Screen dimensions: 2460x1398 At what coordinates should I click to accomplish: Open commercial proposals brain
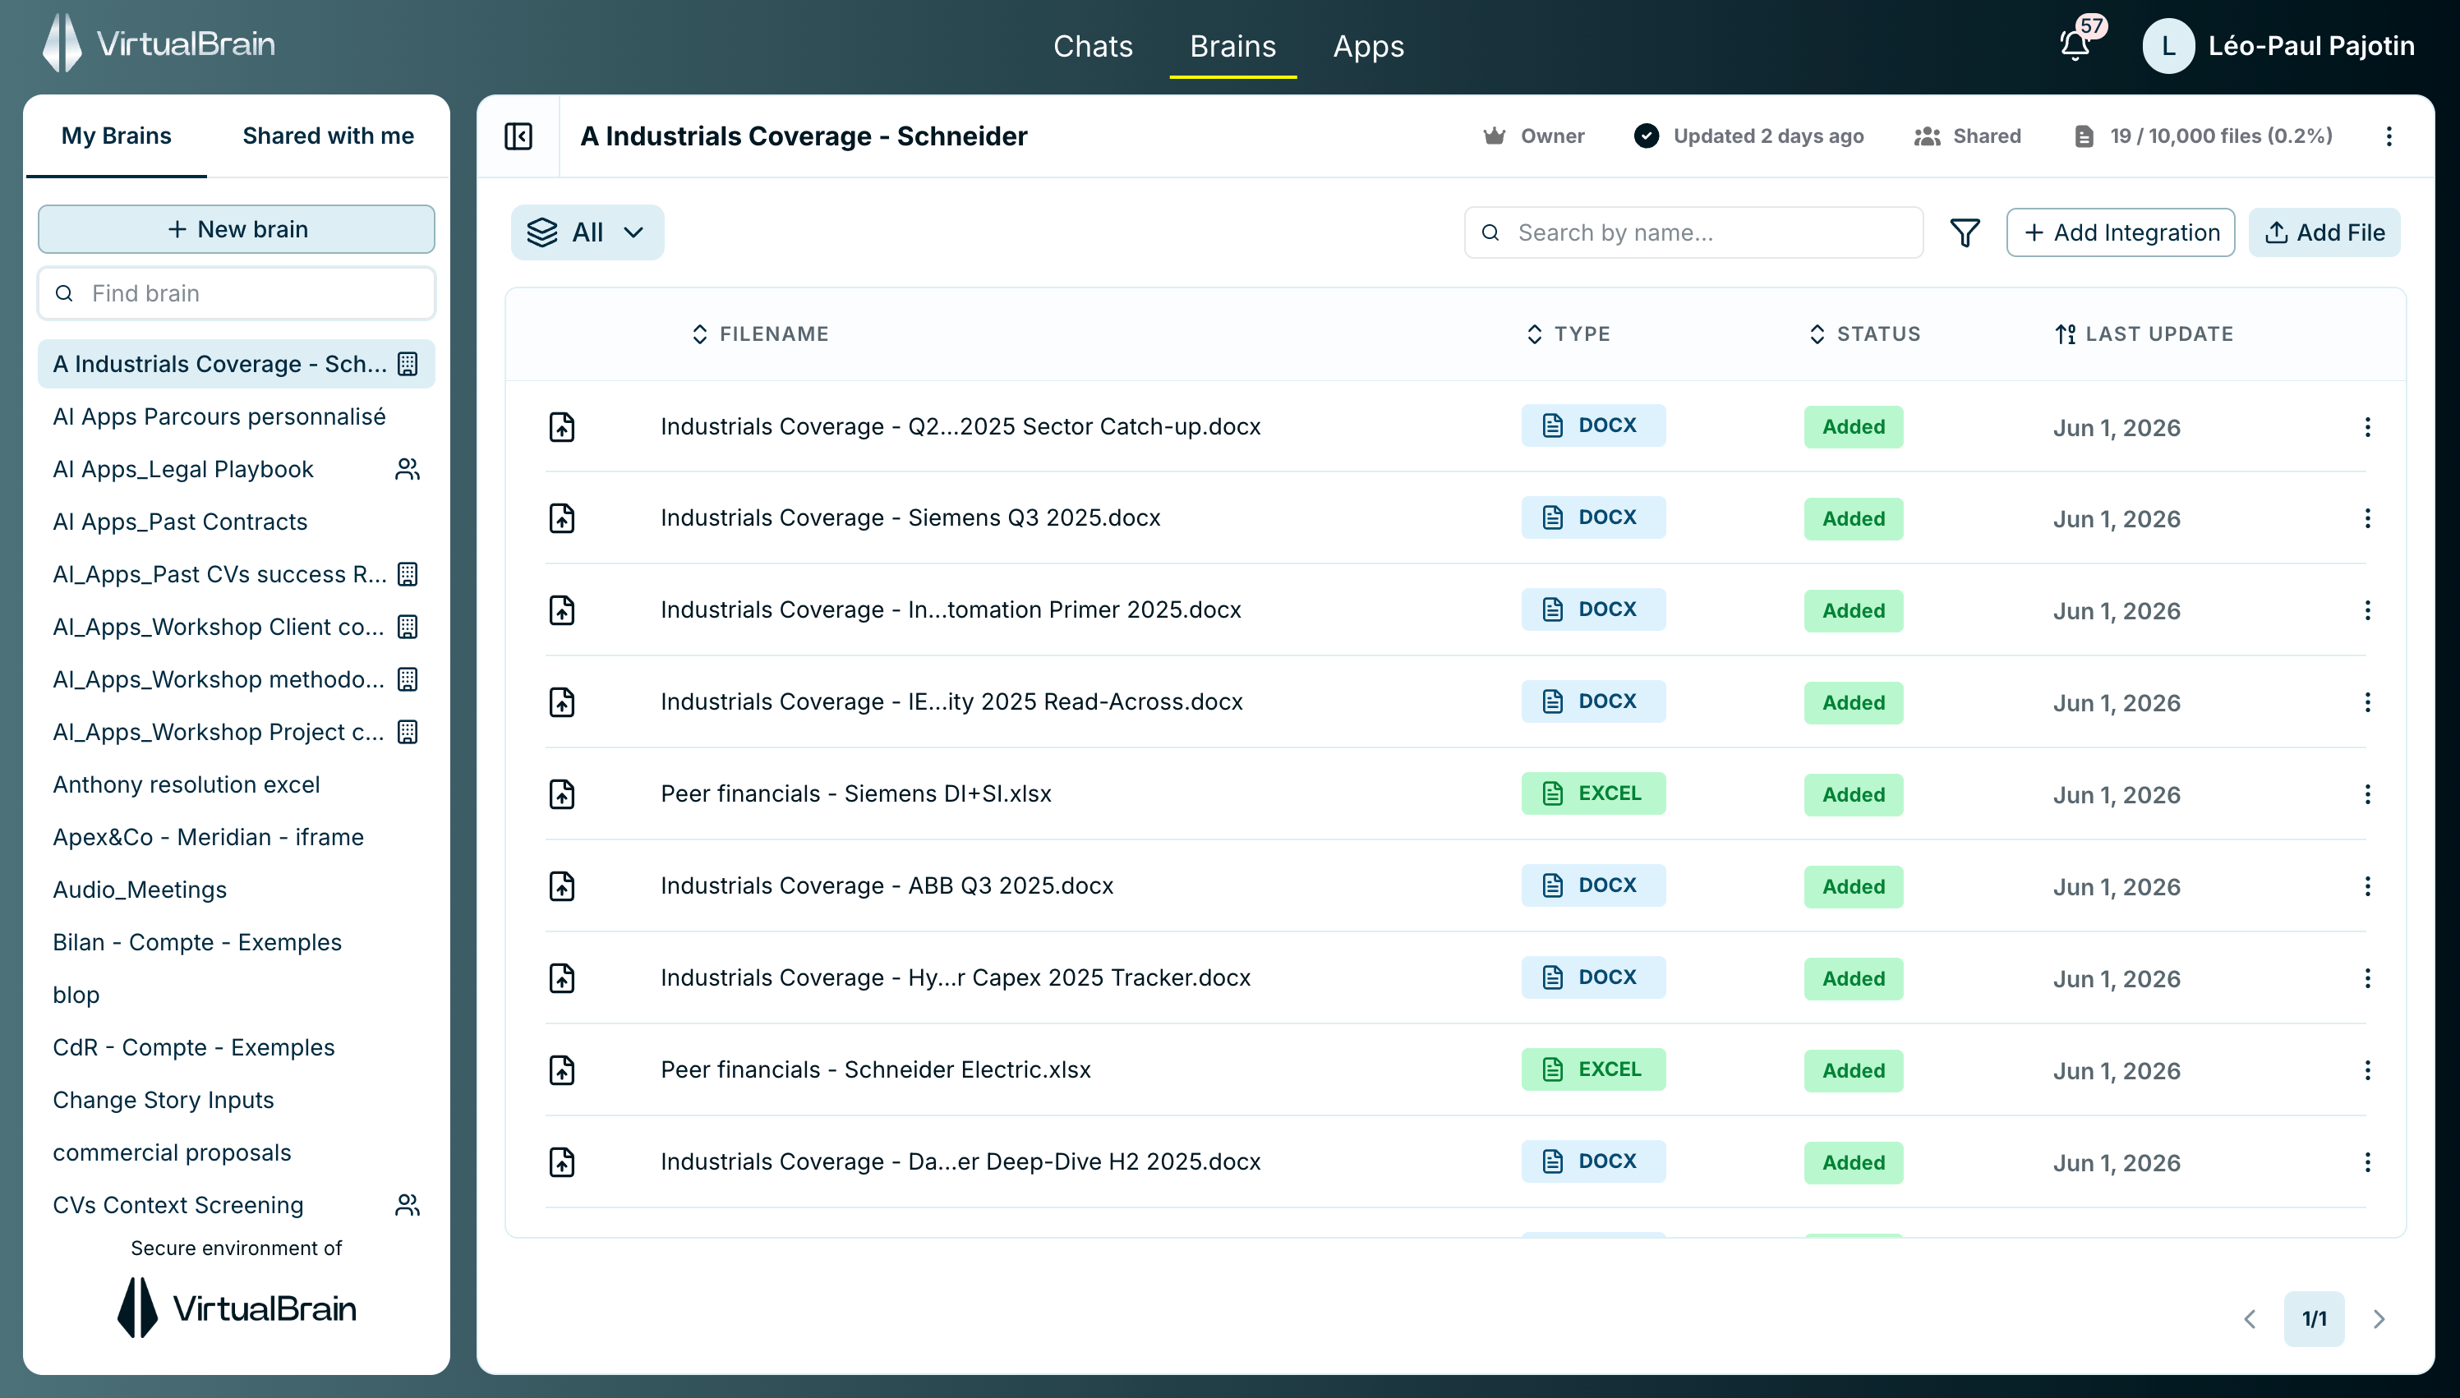click(x=236, y=1152)
